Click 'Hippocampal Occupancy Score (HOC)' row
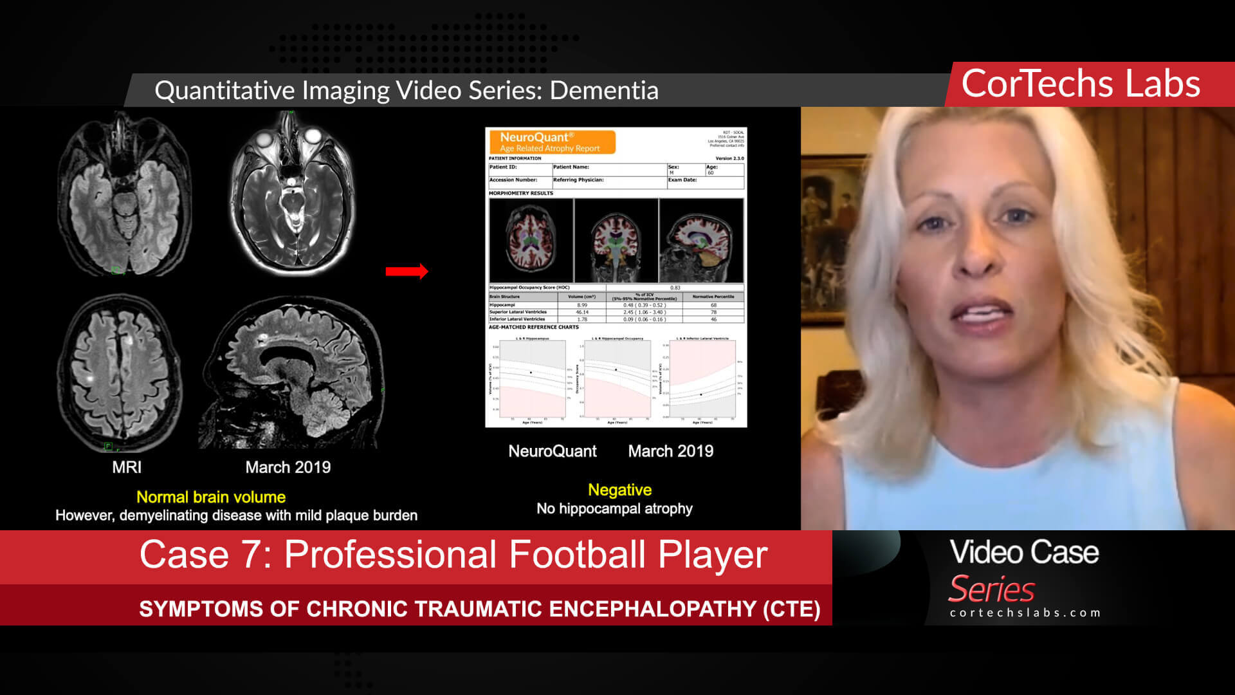1235x695 pixels. click(x=616, y=288)
